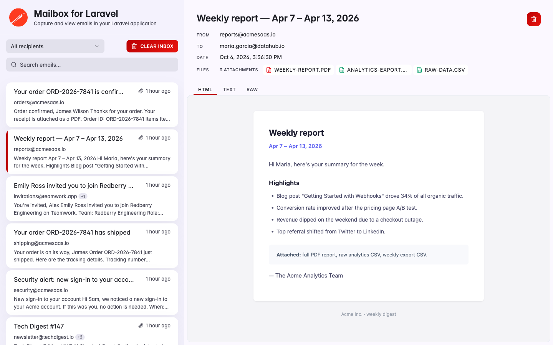The width and height of the screenshot is (553, 345).
Task: Click the date Oct 6, 2026, 3:36:30 PM
Action: click(x=251, y=57)
